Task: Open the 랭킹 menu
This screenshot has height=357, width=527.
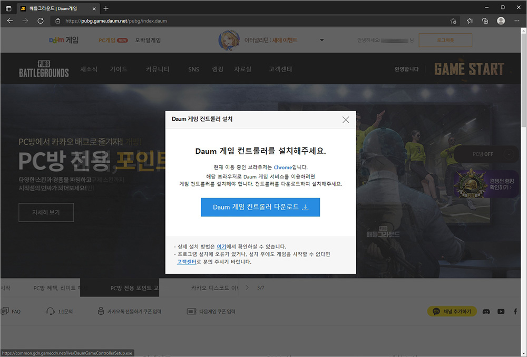Action: click(218, 69)
